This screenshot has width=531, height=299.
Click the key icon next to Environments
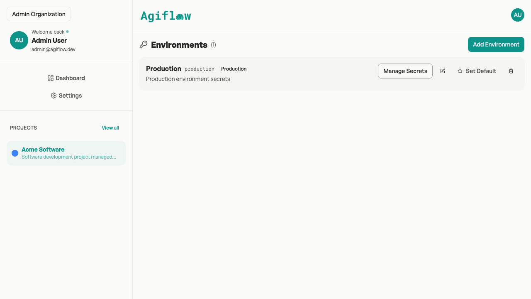144,44
